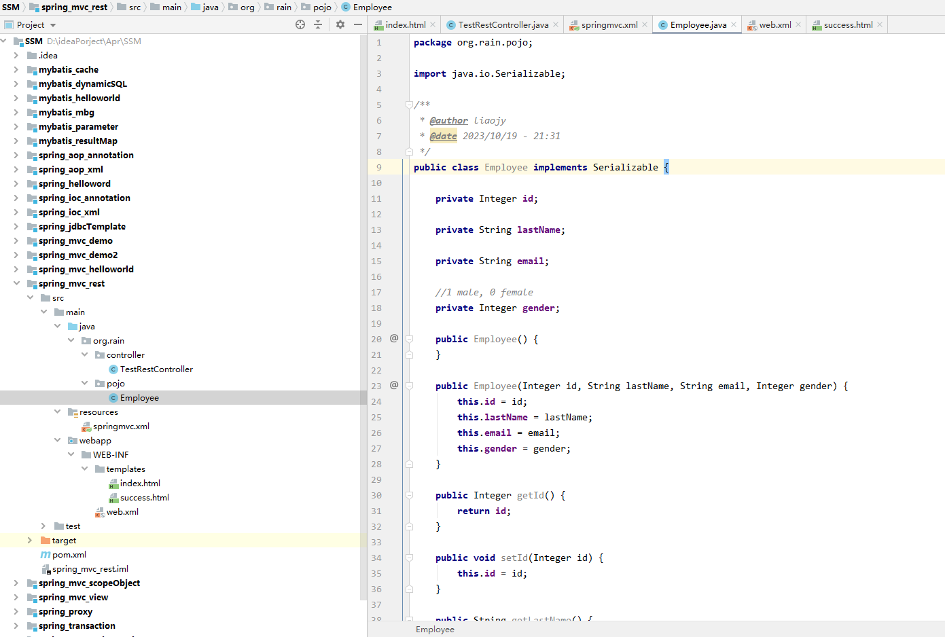Close the web.xml tab
This screenshot has width=945, height=637.
tap(798, 24)
